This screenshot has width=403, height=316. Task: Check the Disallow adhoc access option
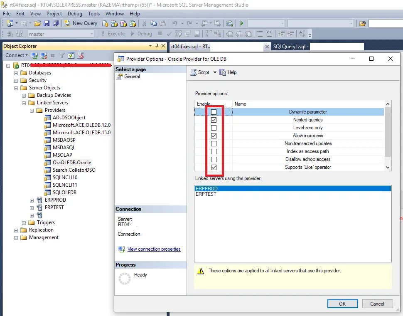tap(214, 159)
